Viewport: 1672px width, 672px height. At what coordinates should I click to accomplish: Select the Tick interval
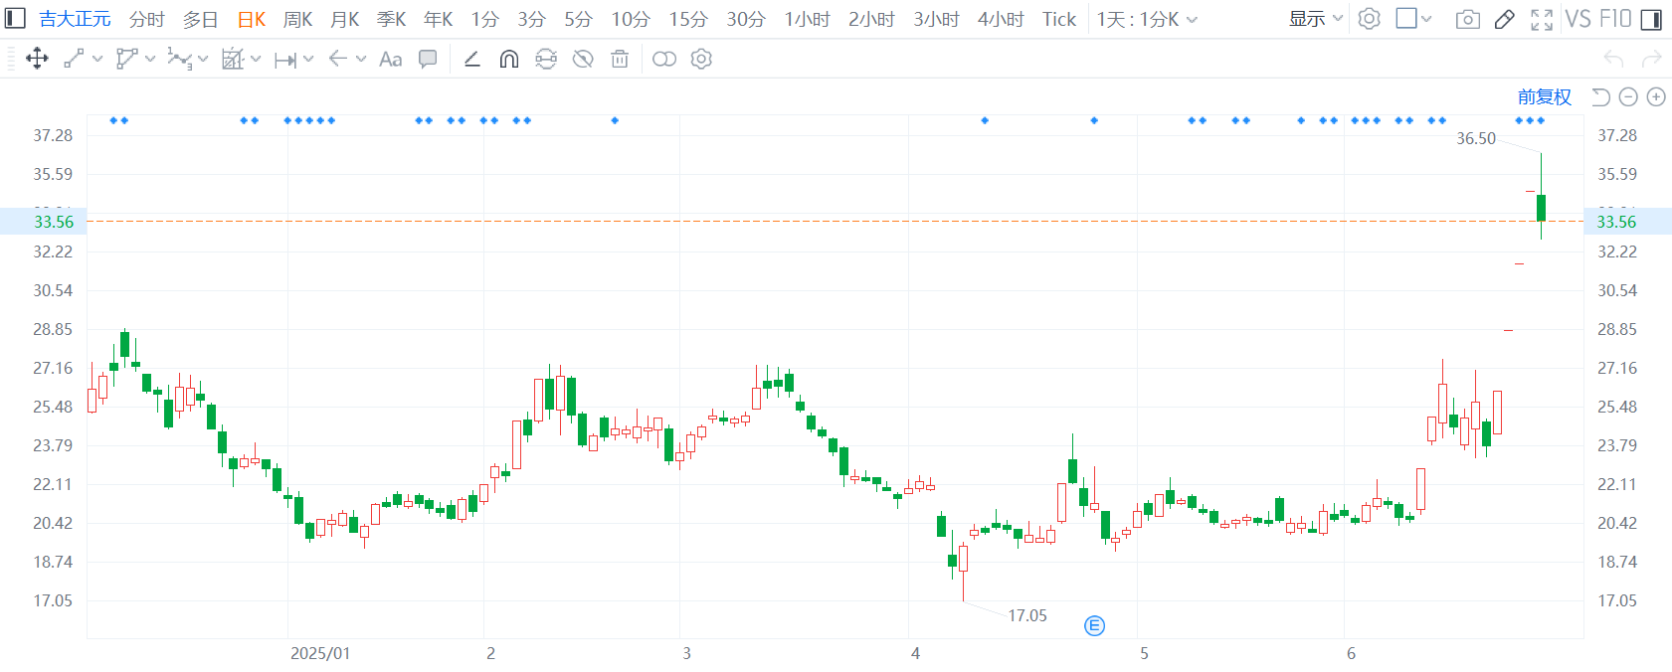pyautogui.click(x=1059, y=19)
